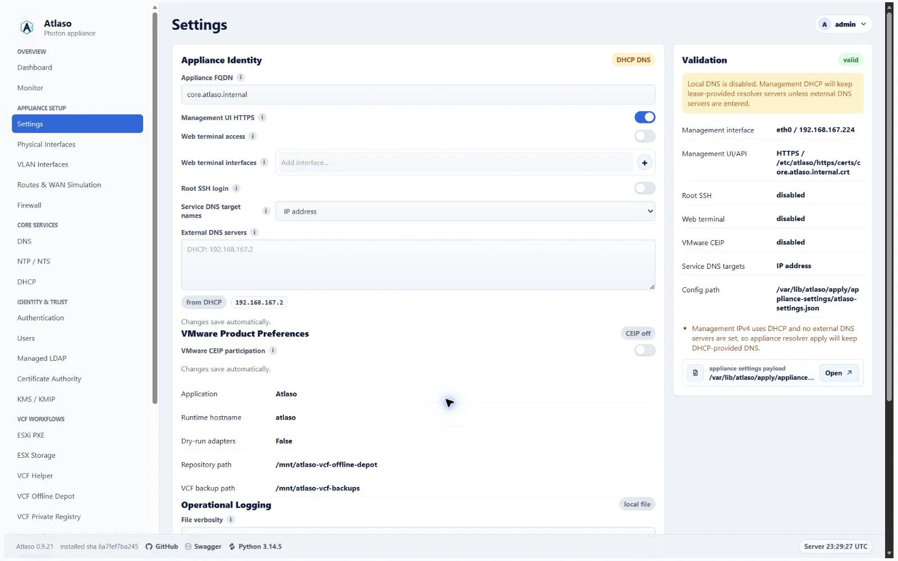Click the Appliance FQDN input field

418,95
